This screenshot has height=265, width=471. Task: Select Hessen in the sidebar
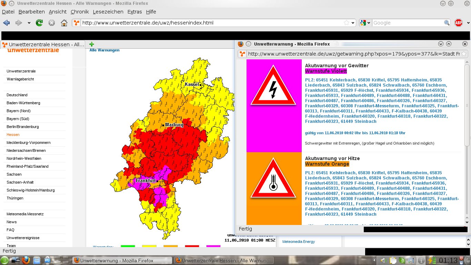point(13,135)
